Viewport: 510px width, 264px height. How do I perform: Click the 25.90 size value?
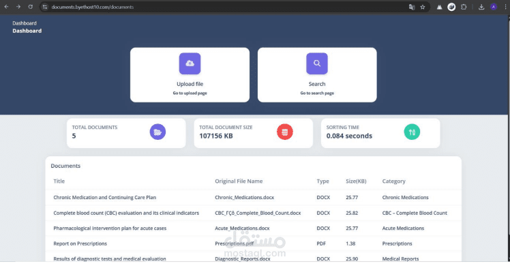point(352,259)
